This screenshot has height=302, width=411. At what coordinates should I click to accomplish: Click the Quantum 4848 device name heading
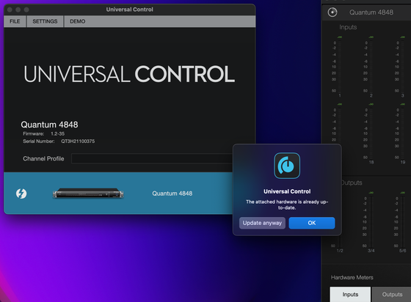coord(50,125)
